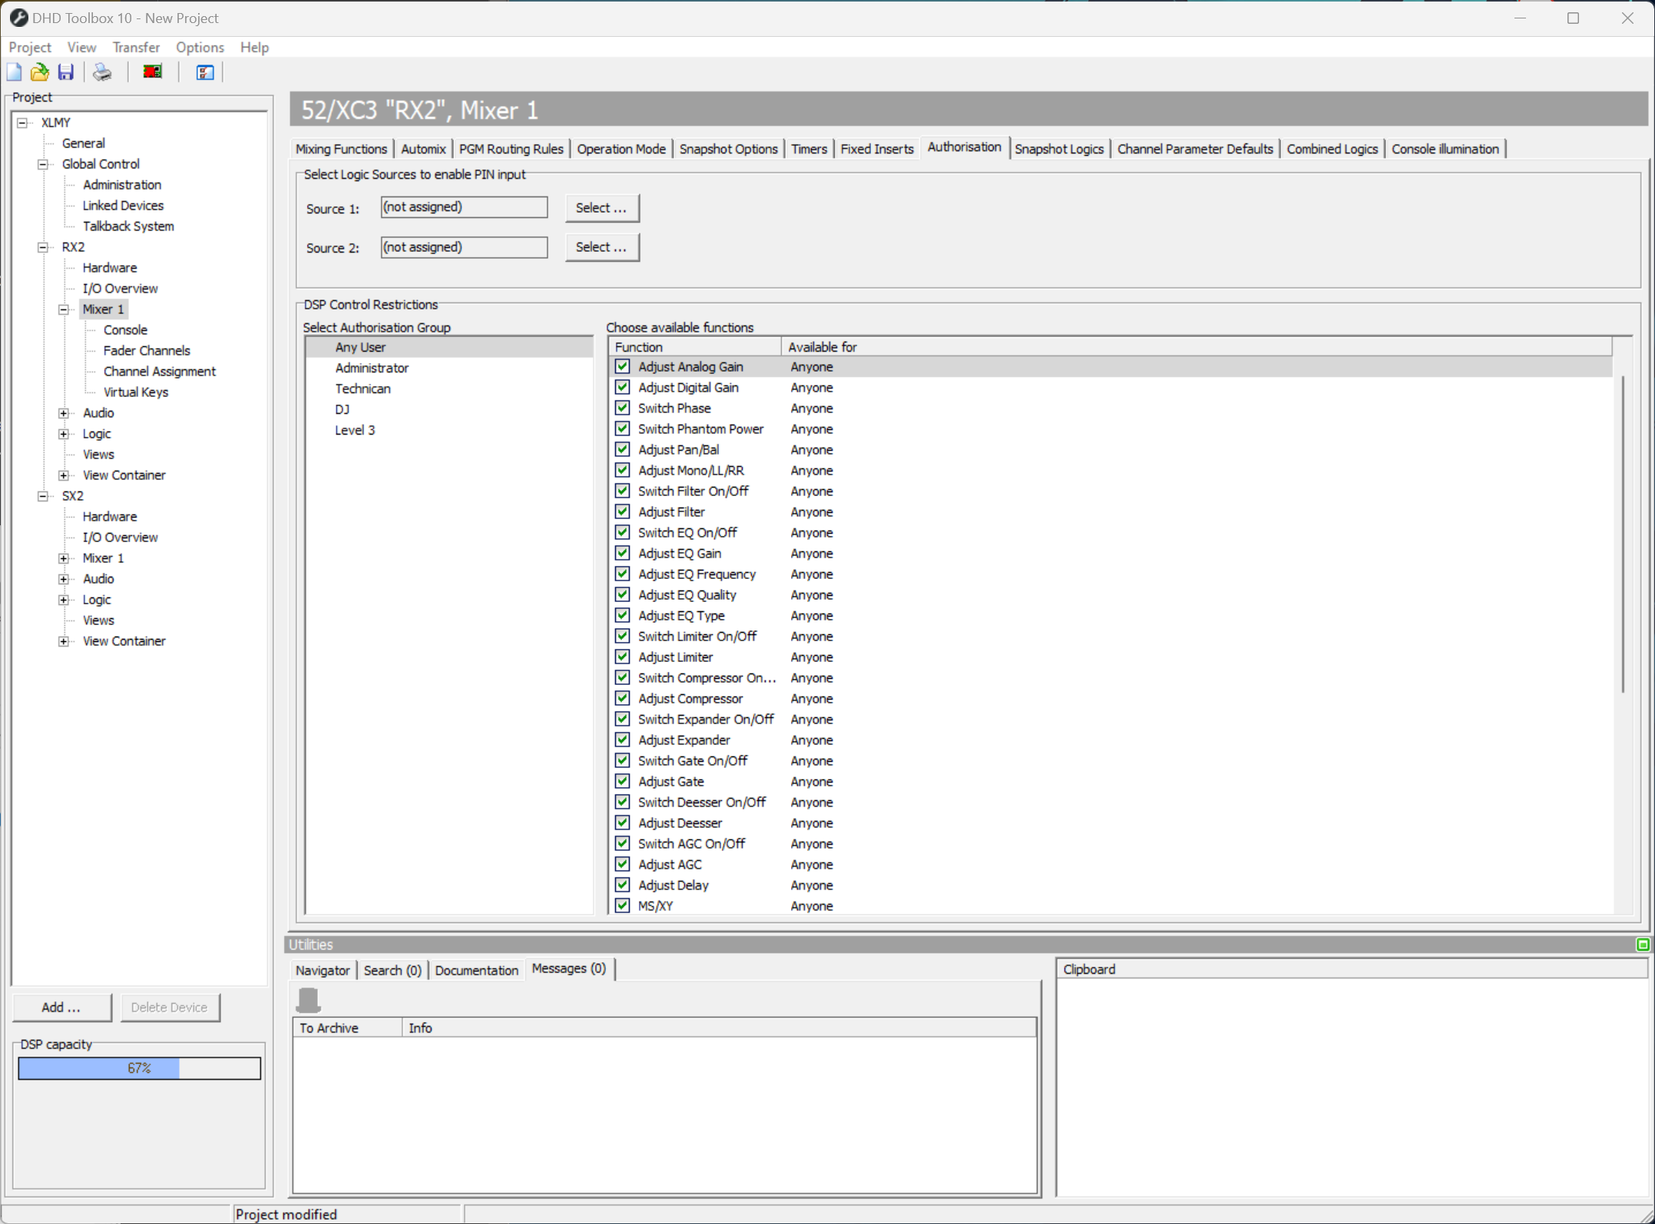Uncheck Adjust Analog Gain function

(621, 366)
